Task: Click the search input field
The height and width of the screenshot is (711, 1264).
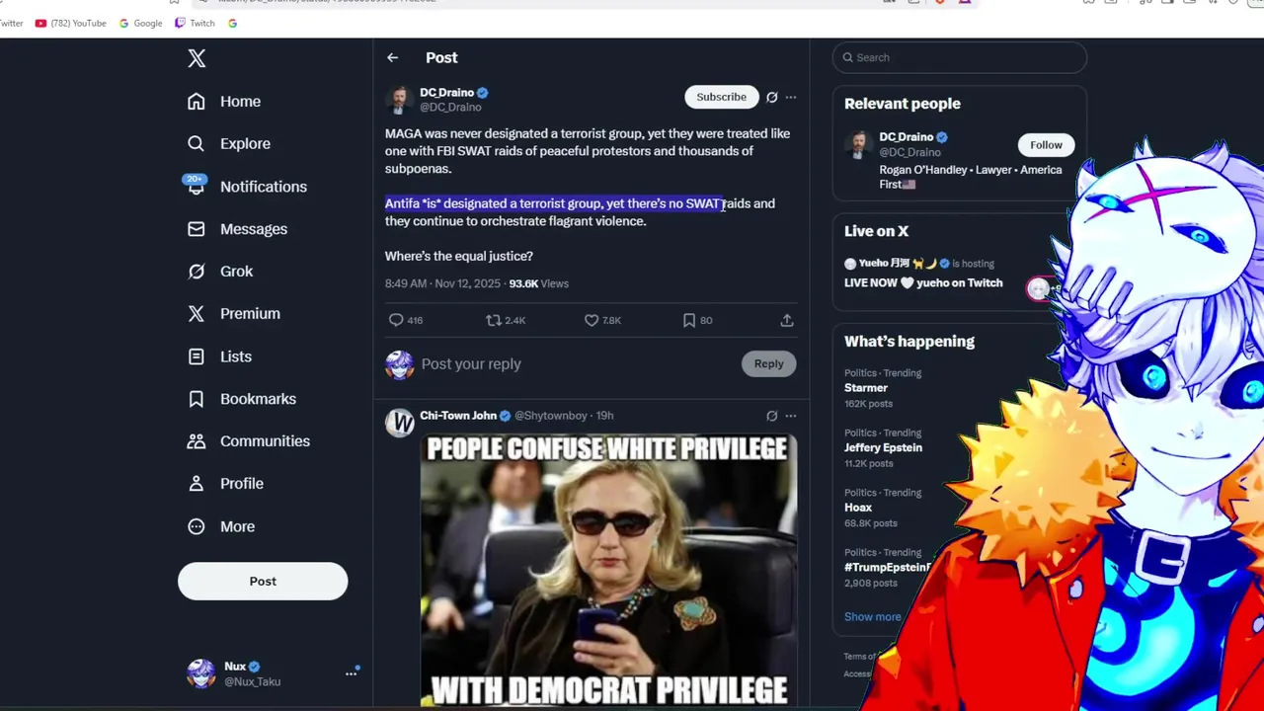Action: click(959, 57)
